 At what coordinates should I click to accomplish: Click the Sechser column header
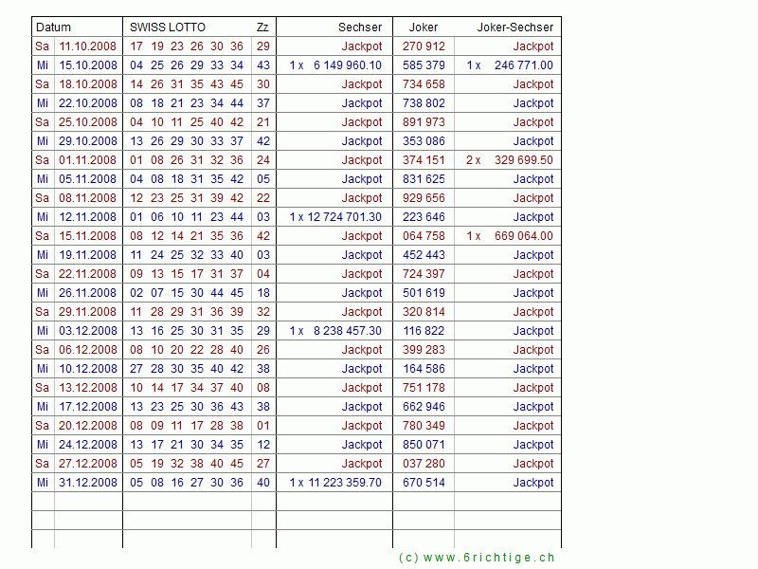[x=360, y=28]
